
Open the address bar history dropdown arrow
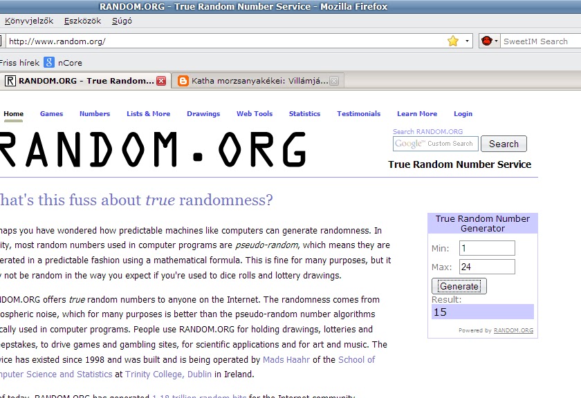tap(467, 41)
